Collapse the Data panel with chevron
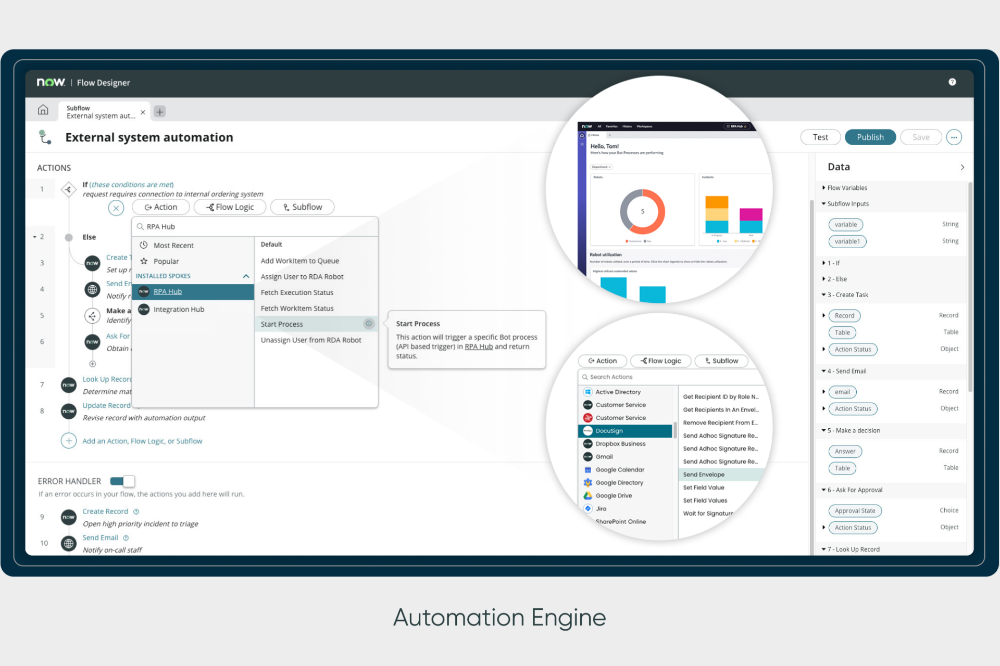This screenshot has height=666, width=1000. click(x=962, y=167)
